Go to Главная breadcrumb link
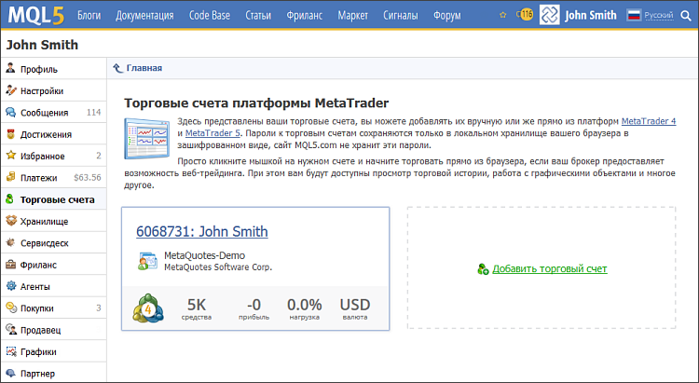The image size is (699, 383). click(144, 68)
